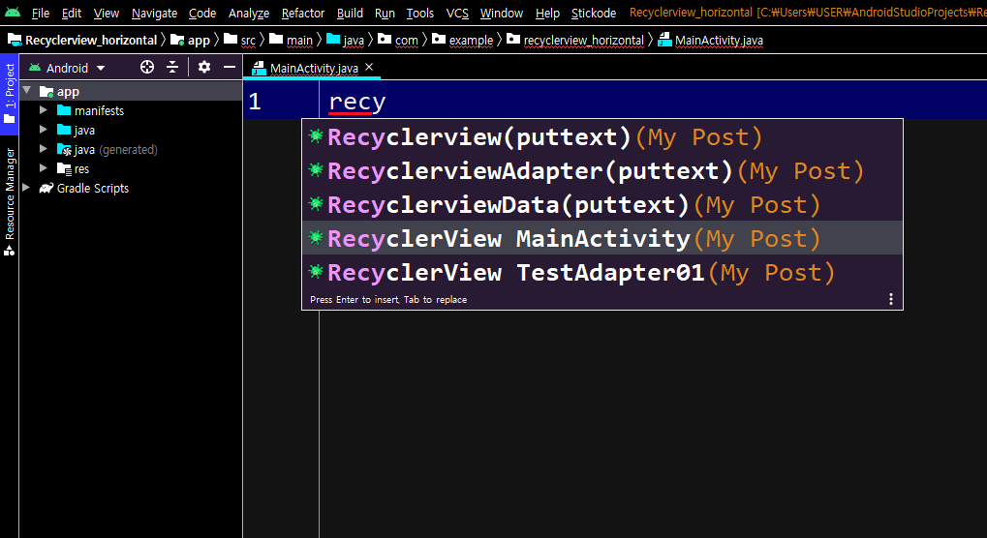Close the MainActivity.java tab
The image size is (987, 538).
[369, 68]
